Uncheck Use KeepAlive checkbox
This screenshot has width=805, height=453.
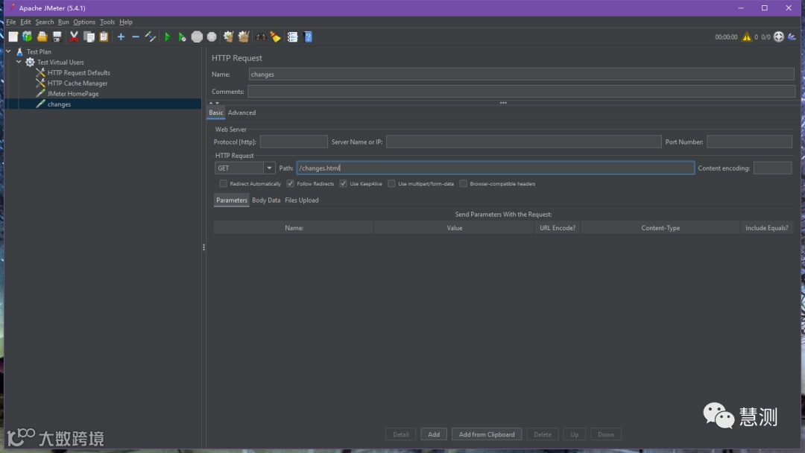pyautogui.click(x=343, y=184)
